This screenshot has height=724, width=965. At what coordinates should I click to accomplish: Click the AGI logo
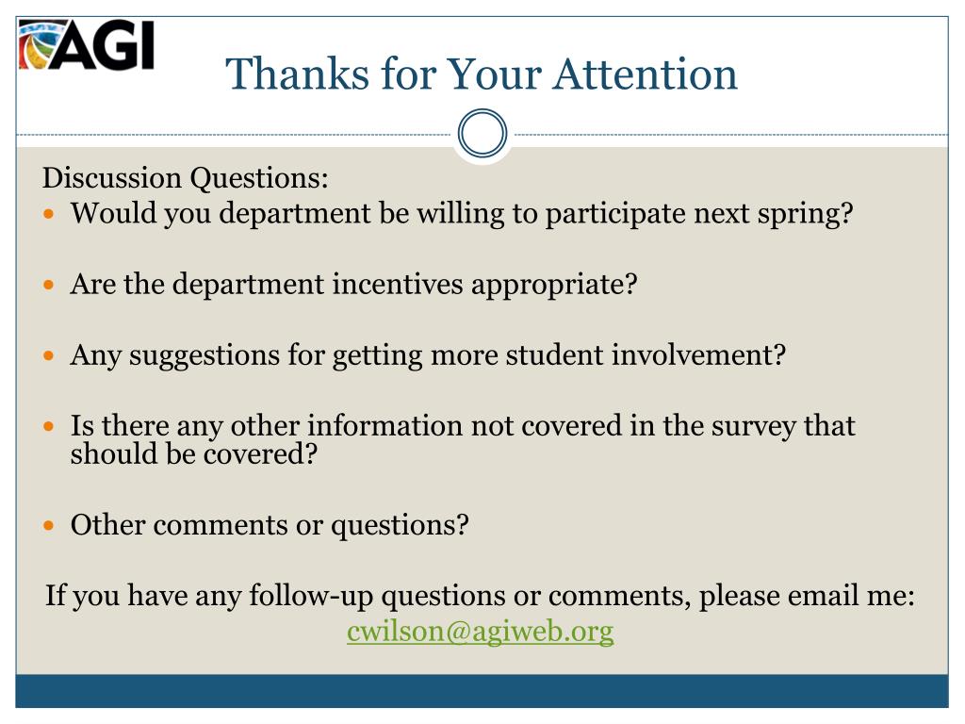click(86, 44)
